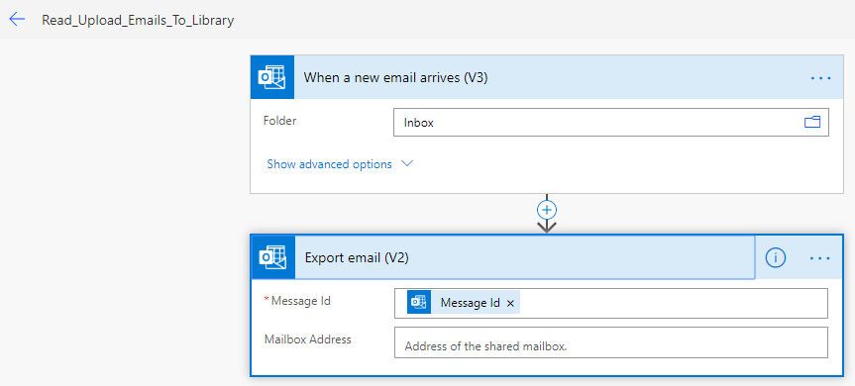The height and width of the screenshot is (386, 855).
Task: Collapse the When a new email arrives header
Action: coord(547,77)
